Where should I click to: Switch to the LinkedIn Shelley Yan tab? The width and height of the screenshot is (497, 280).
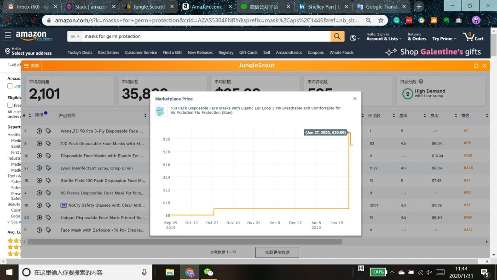[x=324, y=6]
